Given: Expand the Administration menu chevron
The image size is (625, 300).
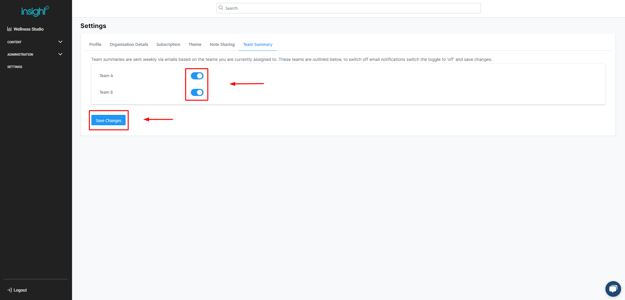Looking at the screenshot, I should [x=60, y=54].
